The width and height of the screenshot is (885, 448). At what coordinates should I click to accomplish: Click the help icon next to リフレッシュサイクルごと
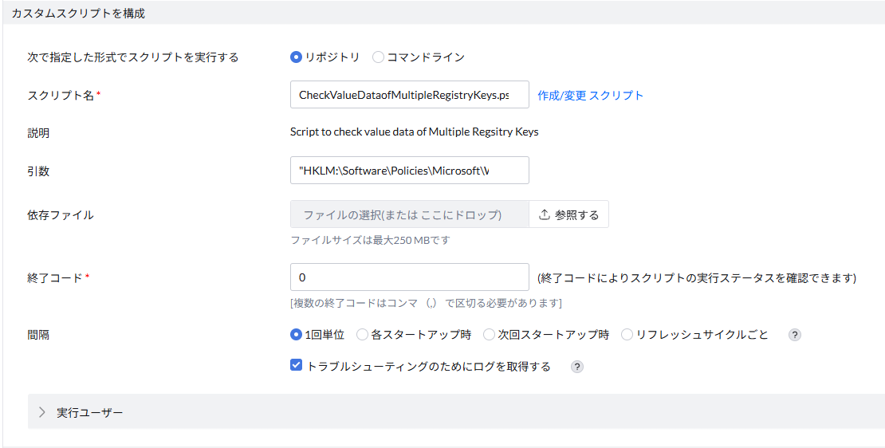pyautogui.click(x=794, y=335)
